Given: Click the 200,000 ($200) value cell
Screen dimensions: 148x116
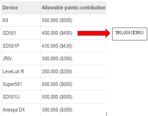Looking at the screenshot, I should click(x=73, y=72).
